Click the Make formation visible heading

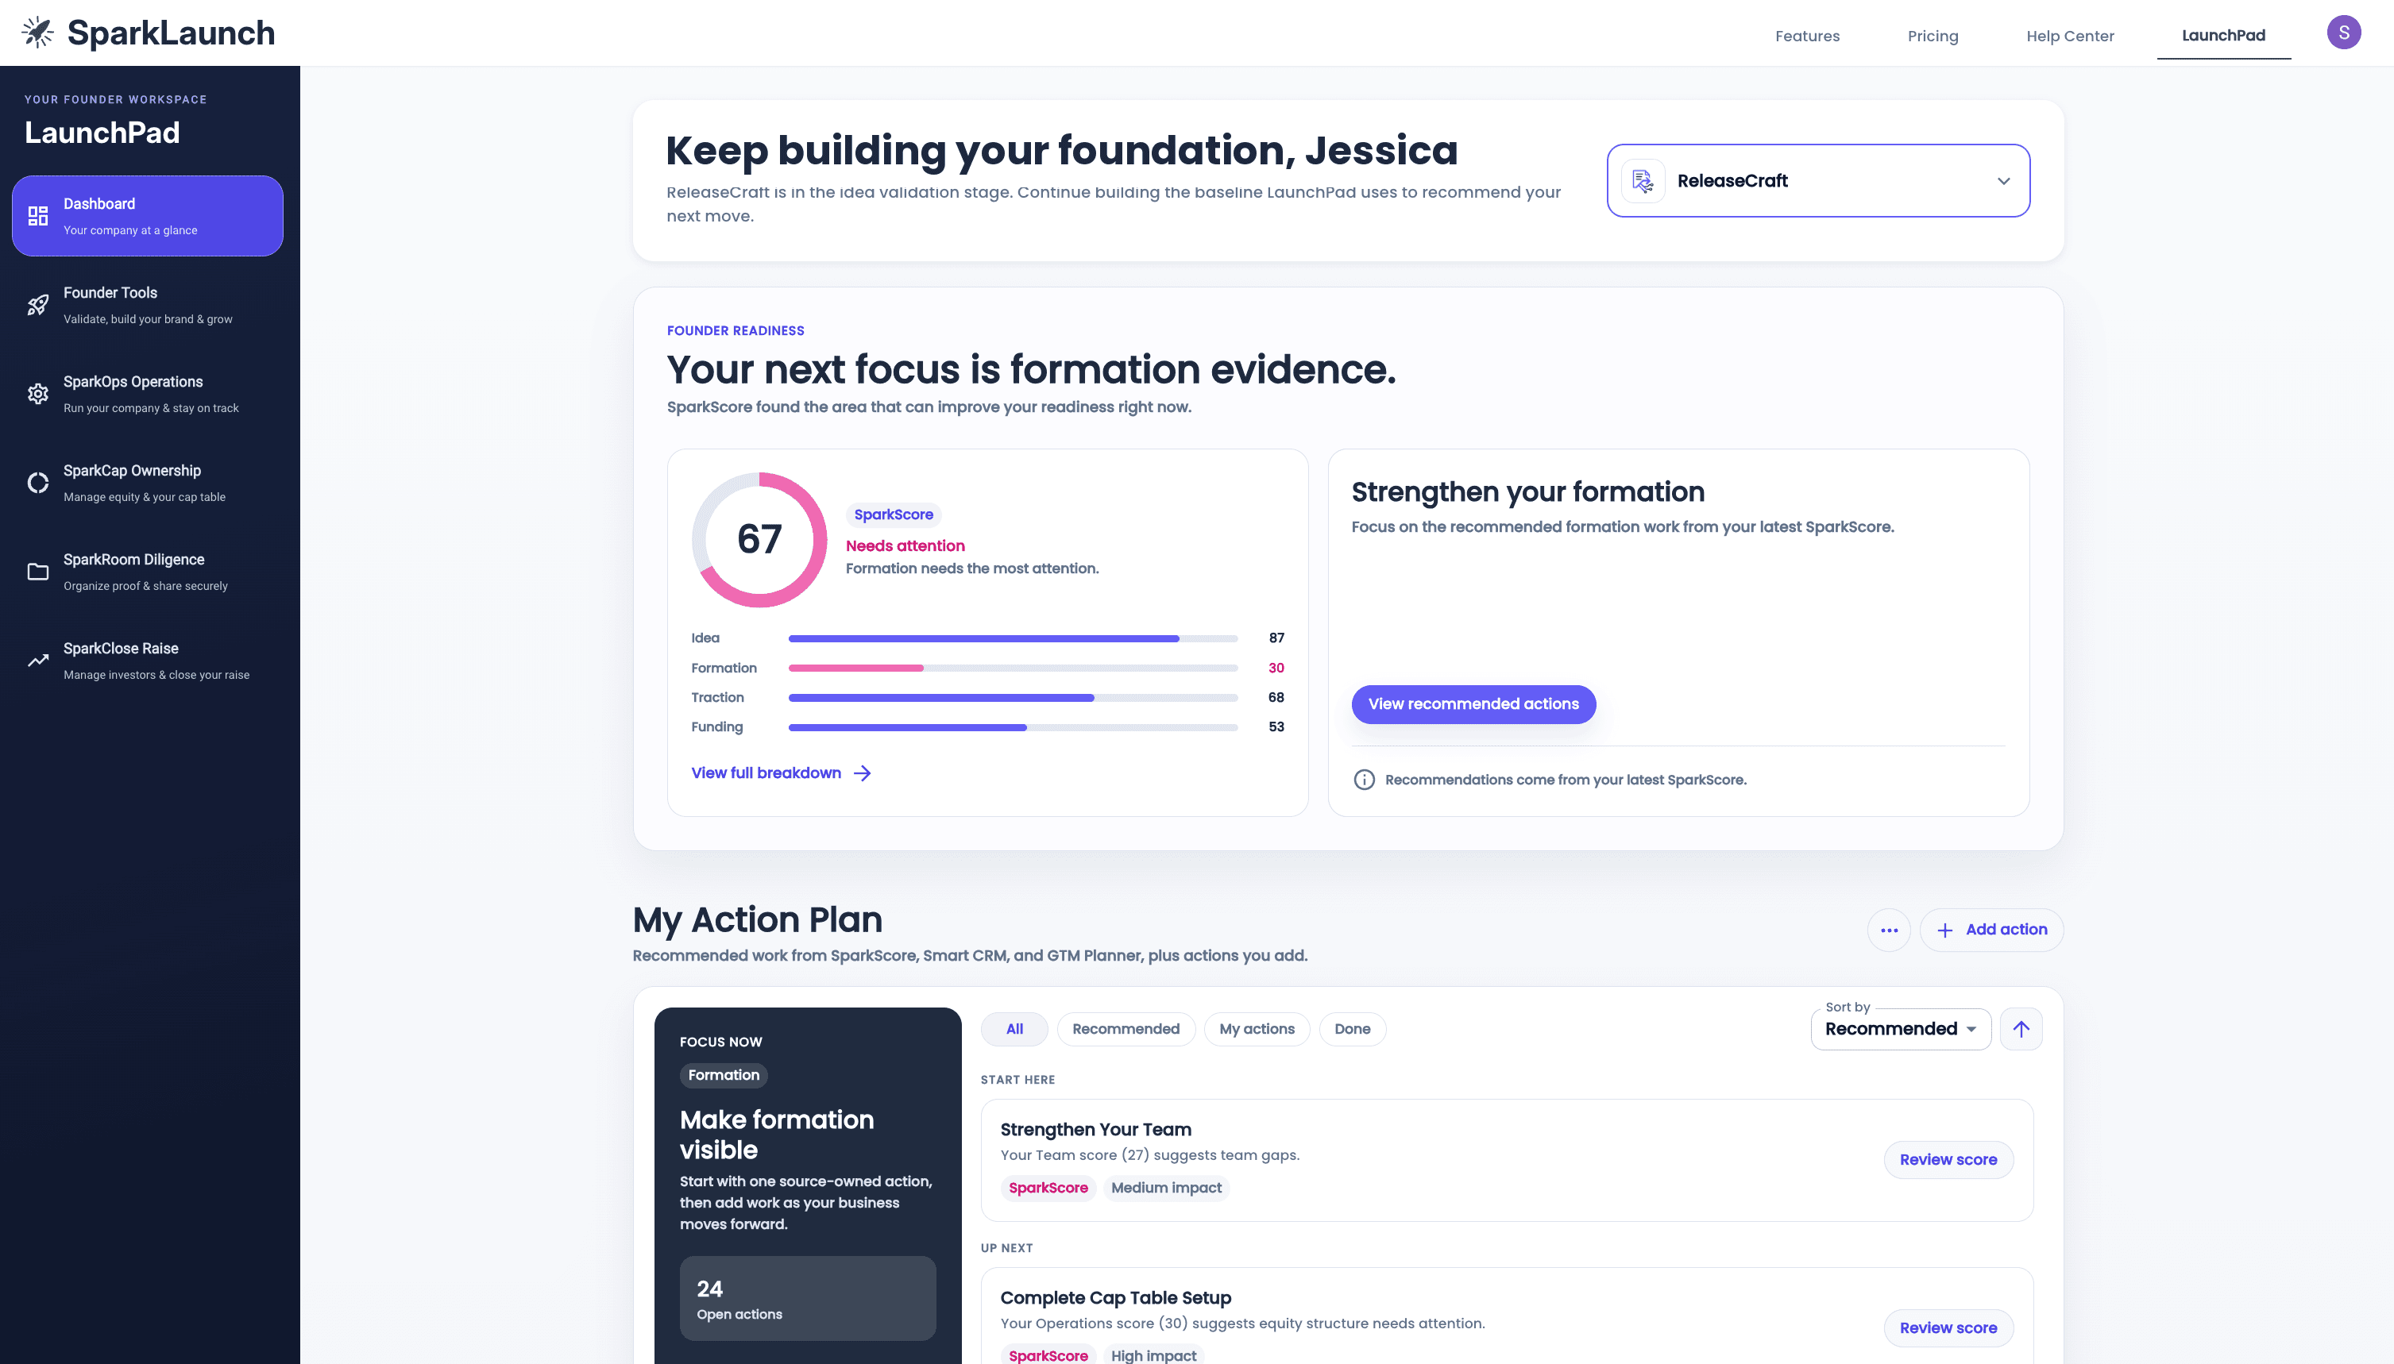(x=776, y=1135)
